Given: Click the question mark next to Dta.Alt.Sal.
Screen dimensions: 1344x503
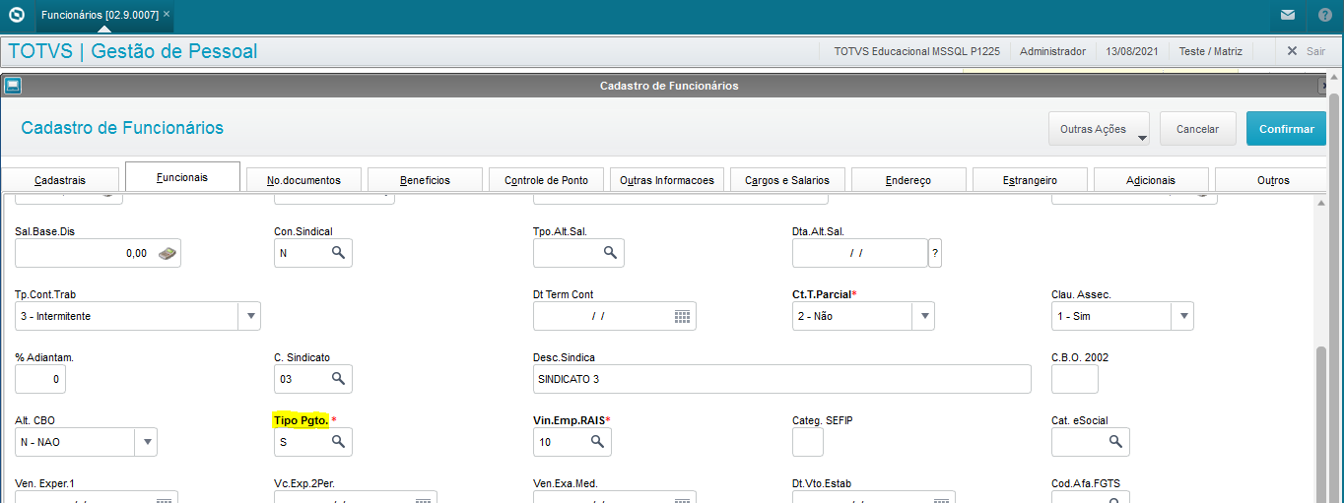Looking at the screenshot, I should pyautogui.click(x=935, y=253).
